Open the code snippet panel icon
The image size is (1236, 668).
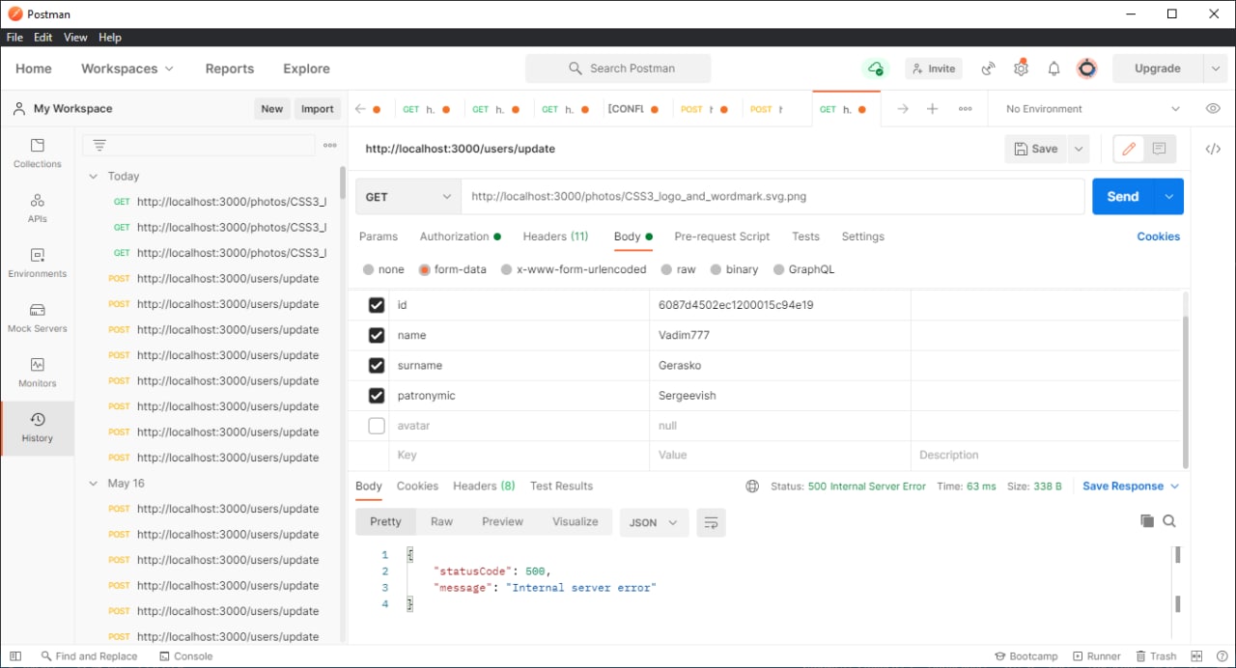[1213, 149]
